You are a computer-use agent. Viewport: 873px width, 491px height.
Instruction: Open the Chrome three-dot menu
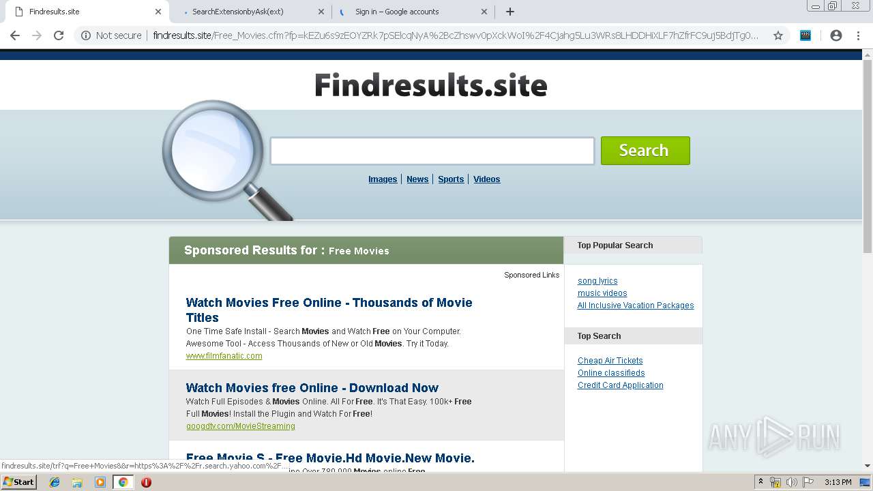click(x=858, y=35)
